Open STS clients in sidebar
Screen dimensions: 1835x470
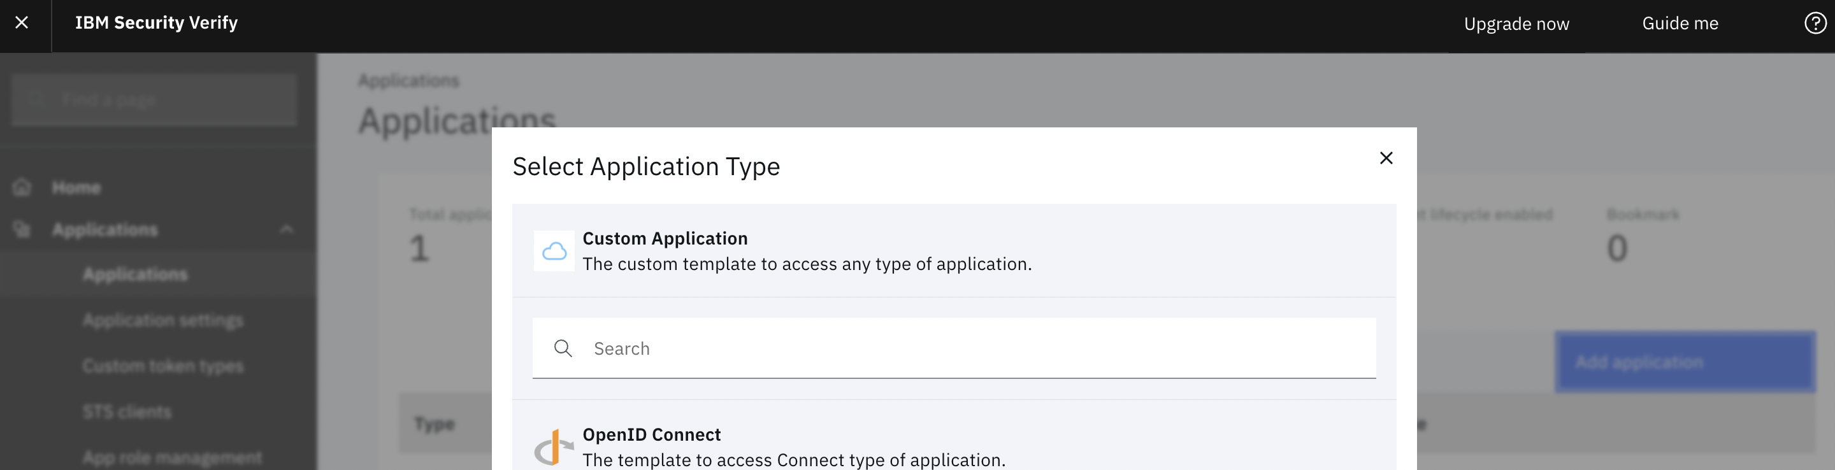[127, 411]
